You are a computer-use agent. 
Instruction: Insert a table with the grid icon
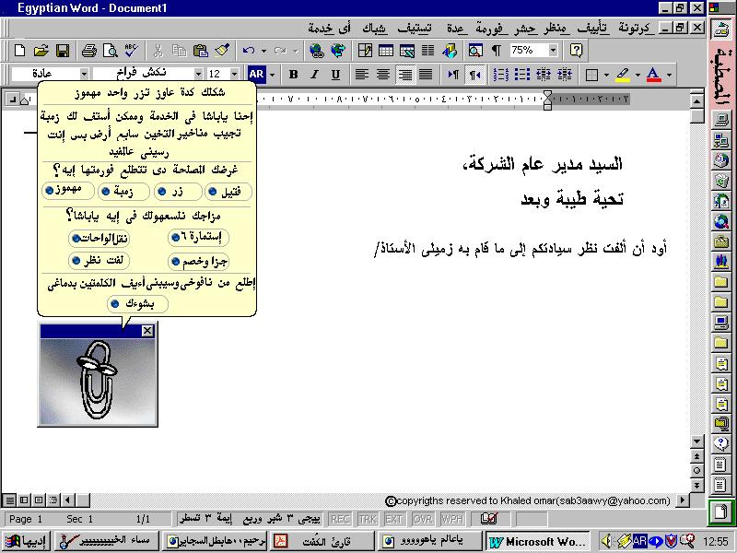pos(386,51)
